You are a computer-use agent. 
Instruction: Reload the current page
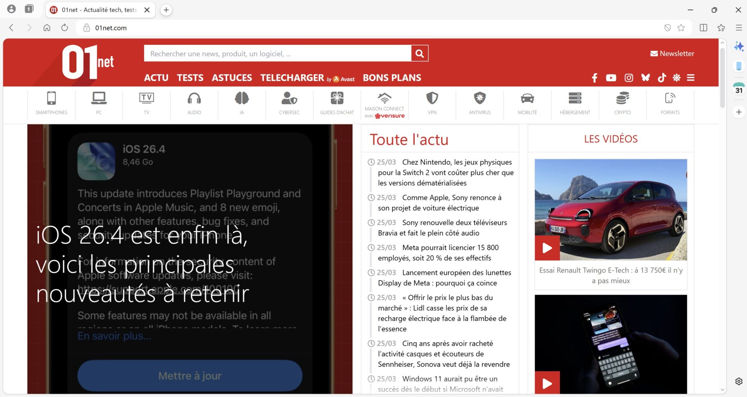click(65, 28)
